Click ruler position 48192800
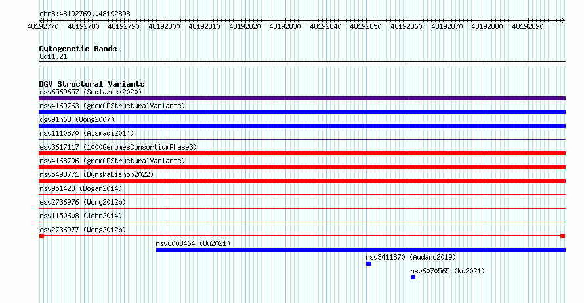Image resolution: width=584 pixels, height=303 pixels. (x=164, y=26)
